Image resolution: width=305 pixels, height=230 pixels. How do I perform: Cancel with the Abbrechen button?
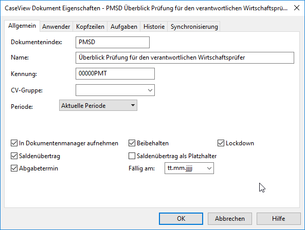(x=230, y=219)
